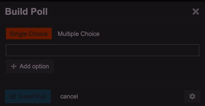Activate the highlighted Single Choice tab
This screenshot has width=205, height=106.
point(29,34)
